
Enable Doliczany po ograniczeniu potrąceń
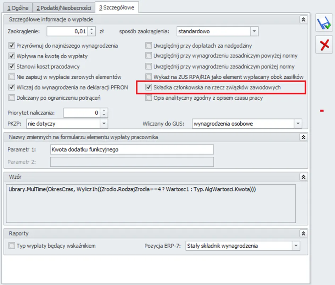point(12,98)
